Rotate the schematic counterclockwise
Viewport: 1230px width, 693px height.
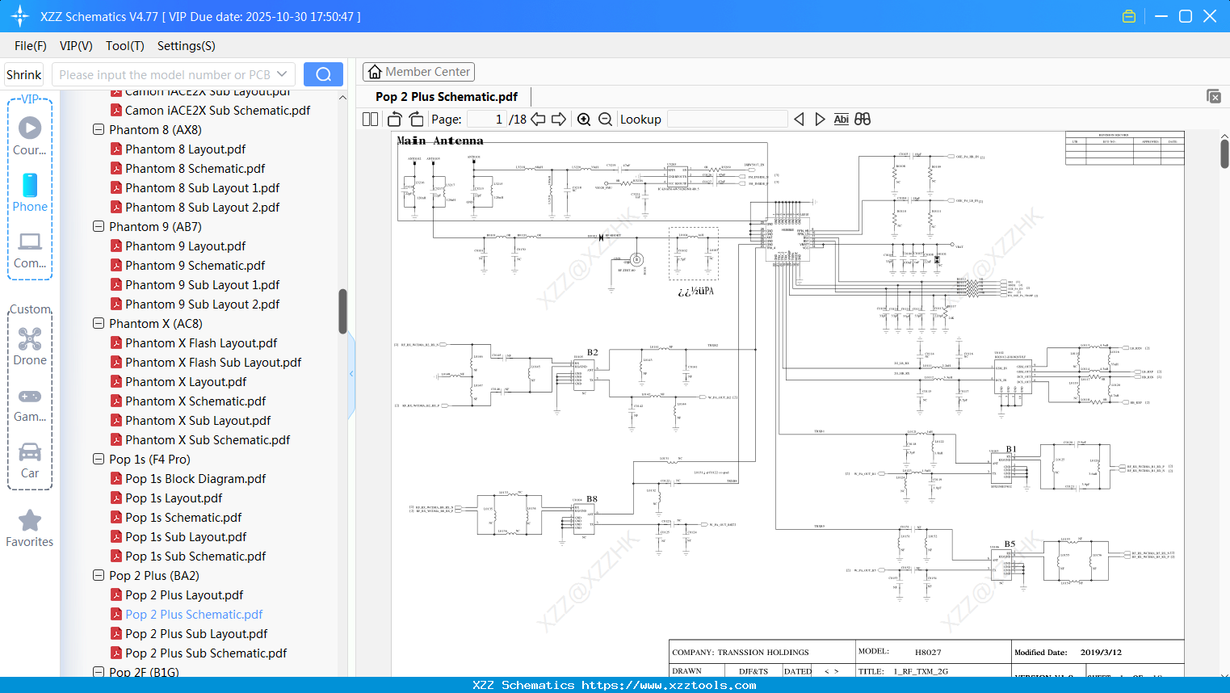(393, 119)
